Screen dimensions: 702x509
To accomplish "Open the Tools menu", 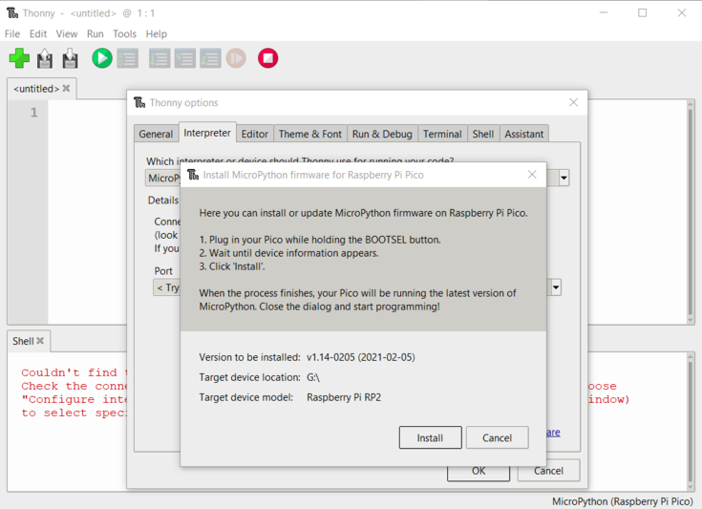I will point(124,34).
